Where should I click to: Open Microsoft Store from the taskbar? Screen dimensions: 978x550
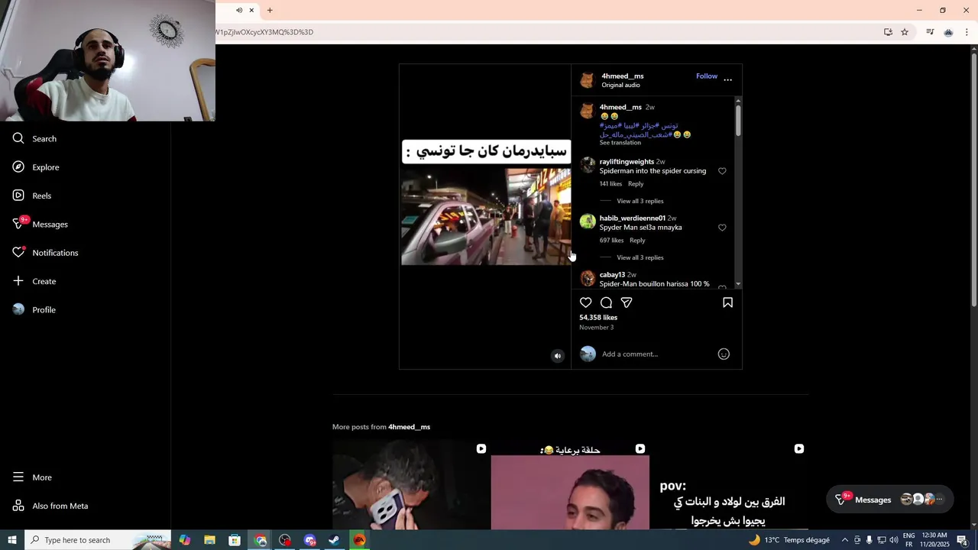[235, 540]
